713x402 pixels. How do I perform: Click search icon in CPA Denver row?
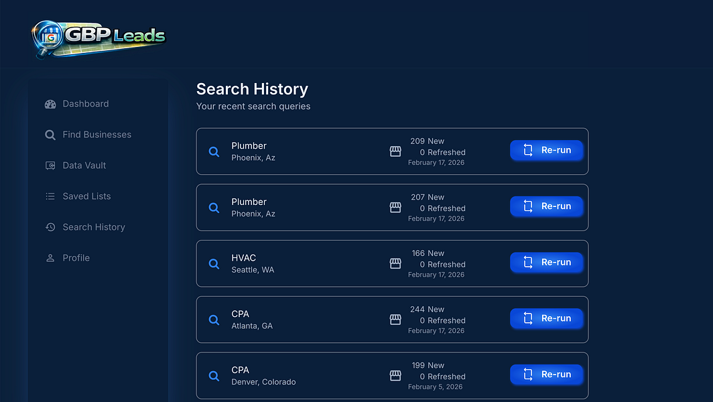(x=214, y=376)
